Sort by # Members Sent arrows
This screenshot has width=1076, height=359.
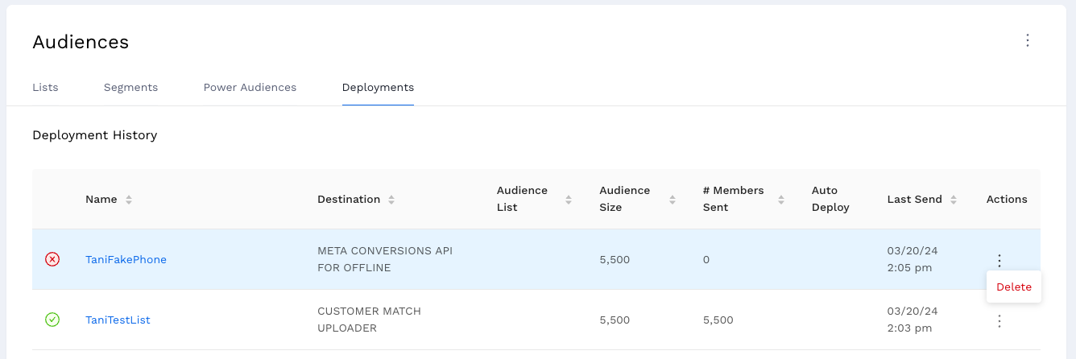(780, 200)
